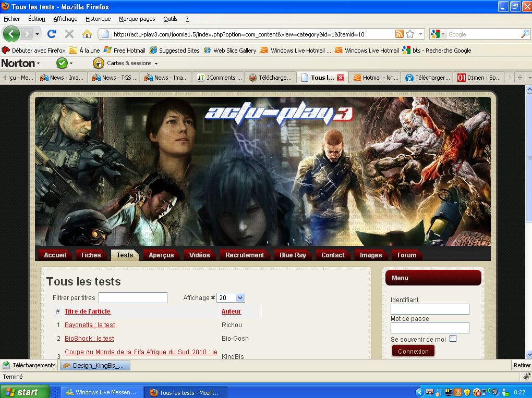Screen dimensions: 532x398
Task: Click the page vertical scrollbar
Action: pyautogui.click(x=529, y=222)
